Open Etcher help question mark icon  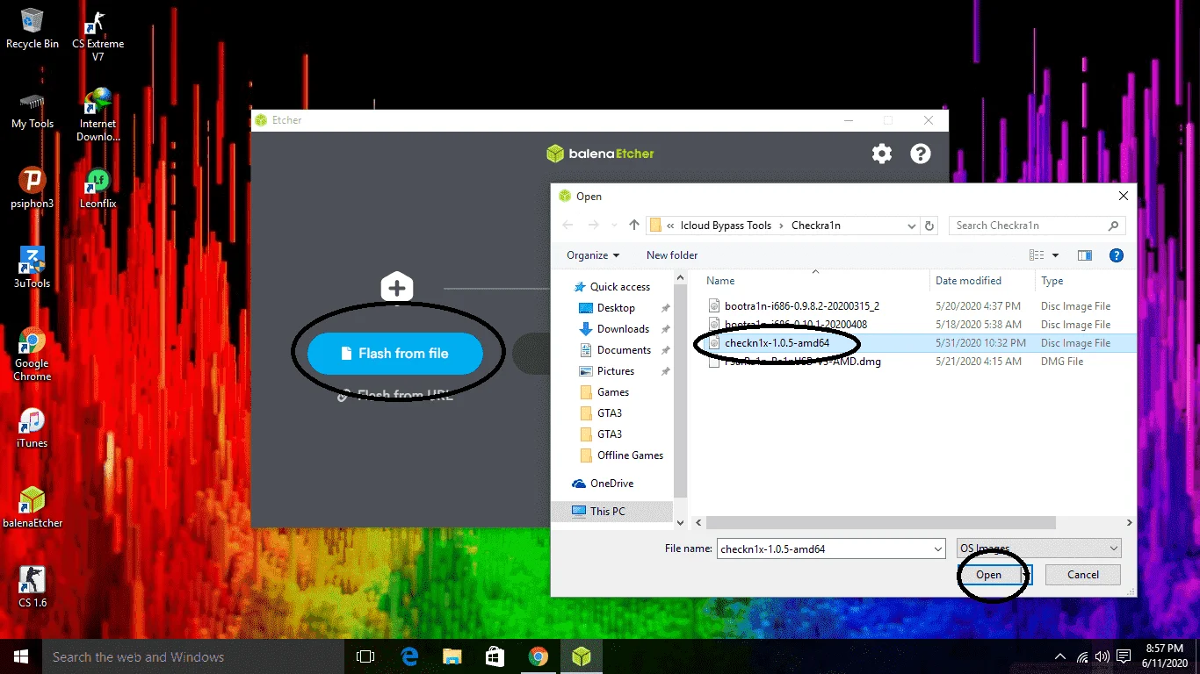pyautogui.click(x=920, y=154)
